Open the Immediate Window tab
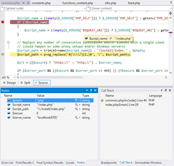Screen dimensions: 174x166 (x=148, y=163)
